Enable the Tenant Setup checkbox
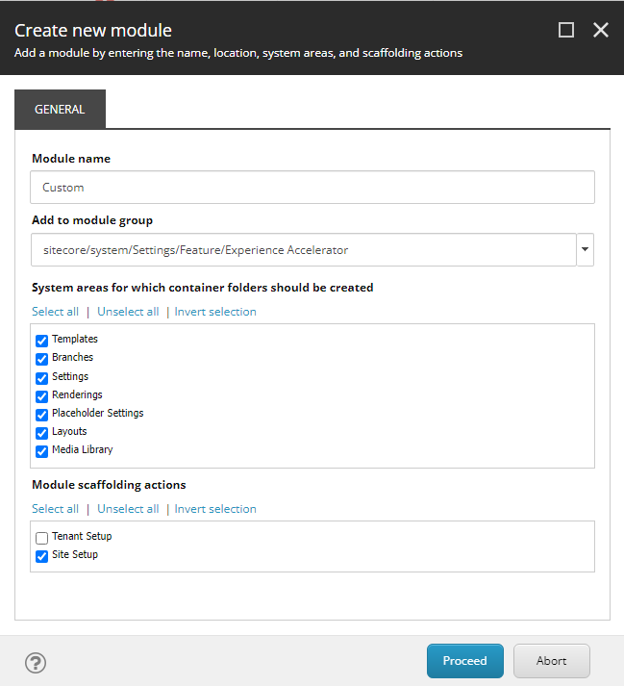The width and height of the screenshot is (624, 686). (x=41, y=538)
